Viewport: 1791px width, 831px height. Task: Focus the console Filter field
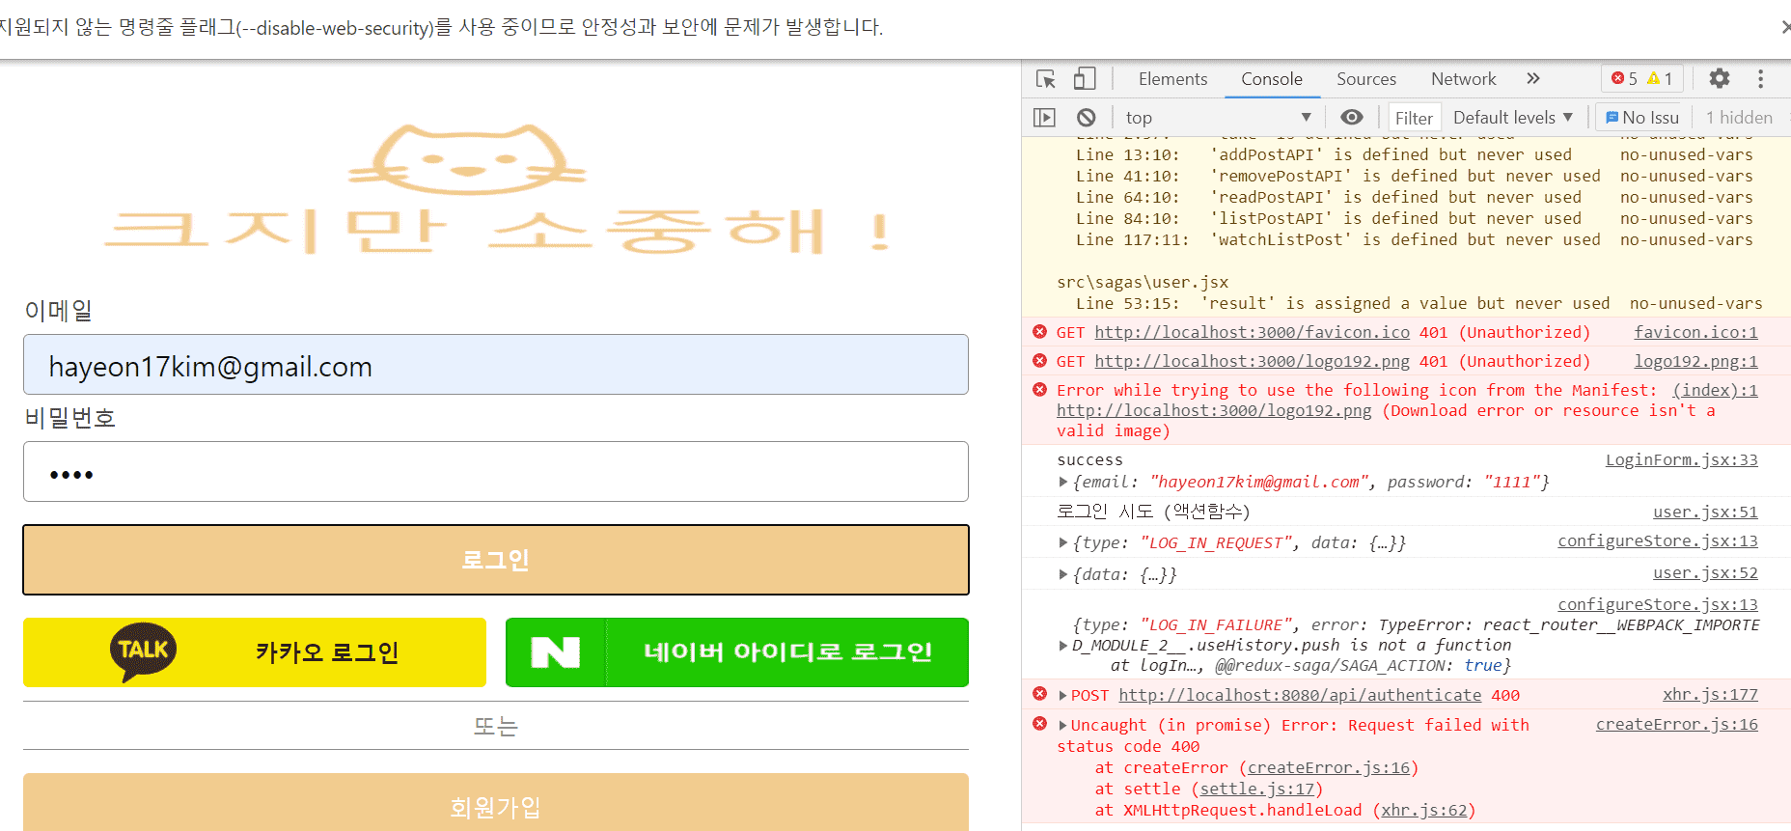click(1414, 118)
